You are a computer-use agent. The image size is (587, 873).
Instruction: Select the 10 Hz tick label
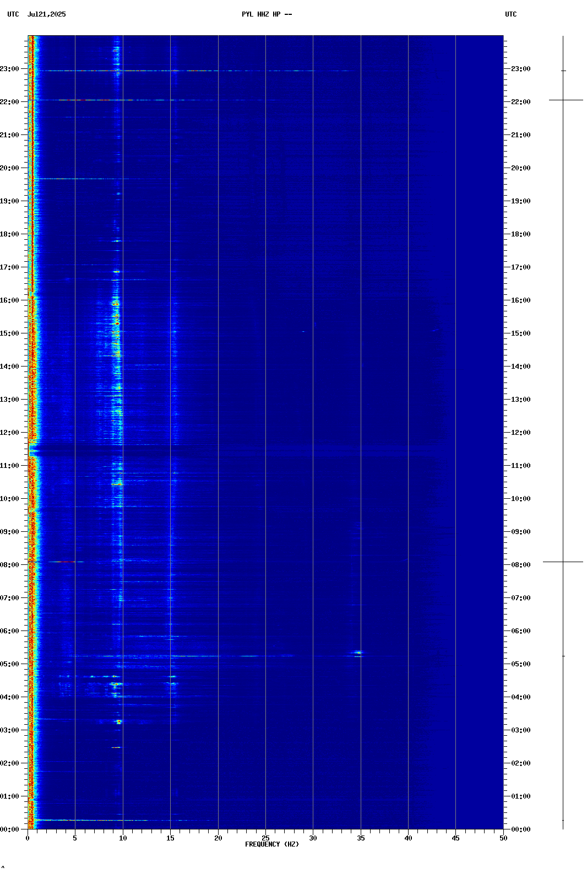(123, 838)
